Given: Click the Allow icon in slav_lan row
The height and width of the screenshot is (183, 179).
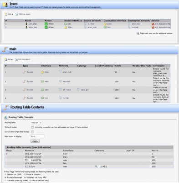Looking at the screenshot, I should tap(46, 27).
